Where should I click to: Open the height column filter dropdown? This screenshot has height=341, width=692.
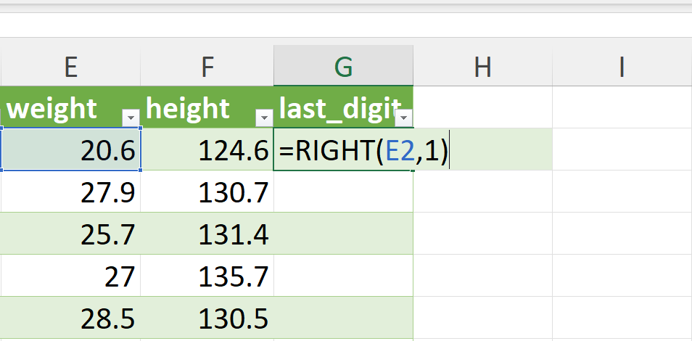264,118
